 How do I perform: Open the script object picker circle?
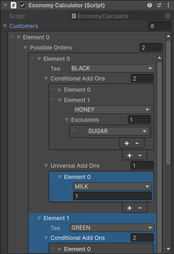click(x=168, y=16)
